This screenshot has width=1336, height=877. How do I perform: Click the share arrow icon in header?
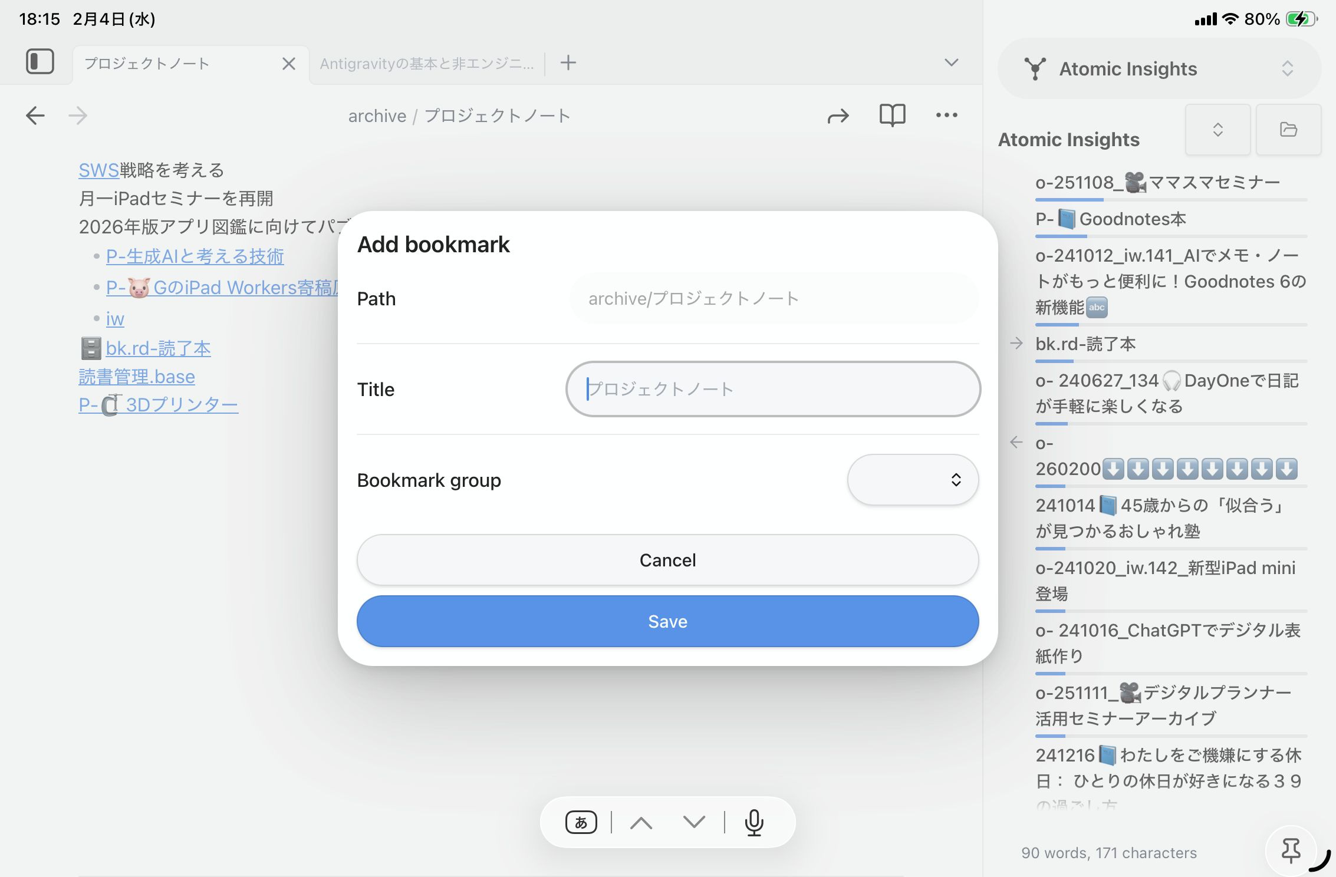pos(838,116)
